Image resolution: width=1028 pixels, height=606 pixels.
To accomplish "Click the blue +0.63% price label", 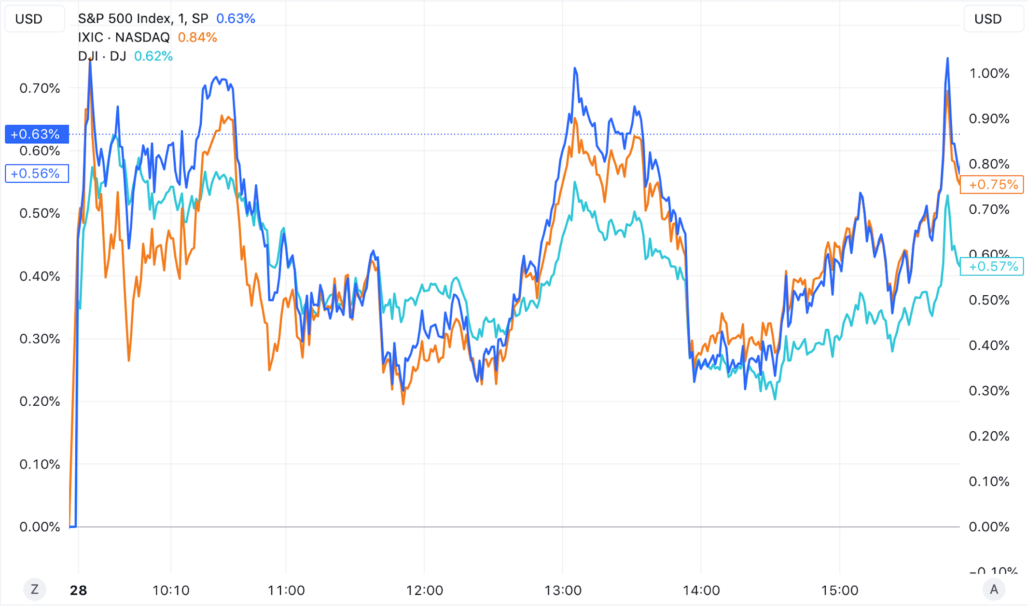I will [37, 134].
